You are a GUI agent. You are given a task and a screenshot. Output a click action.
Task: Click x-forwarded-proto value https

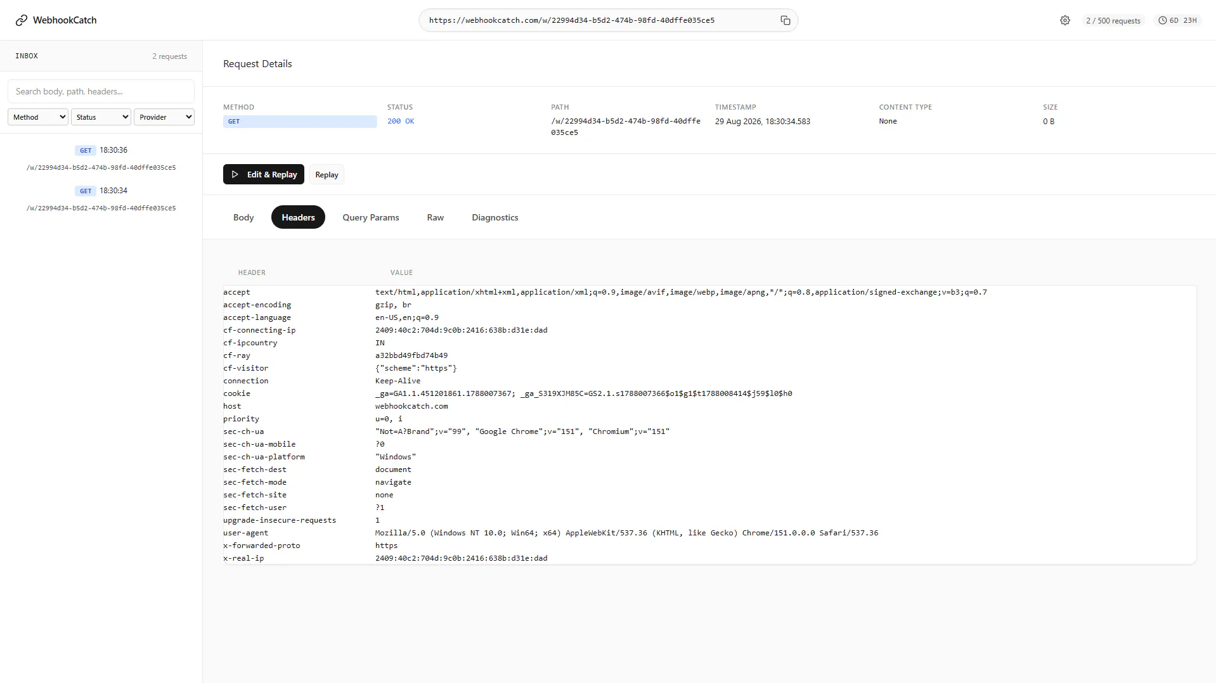click(x=387, y=546)
